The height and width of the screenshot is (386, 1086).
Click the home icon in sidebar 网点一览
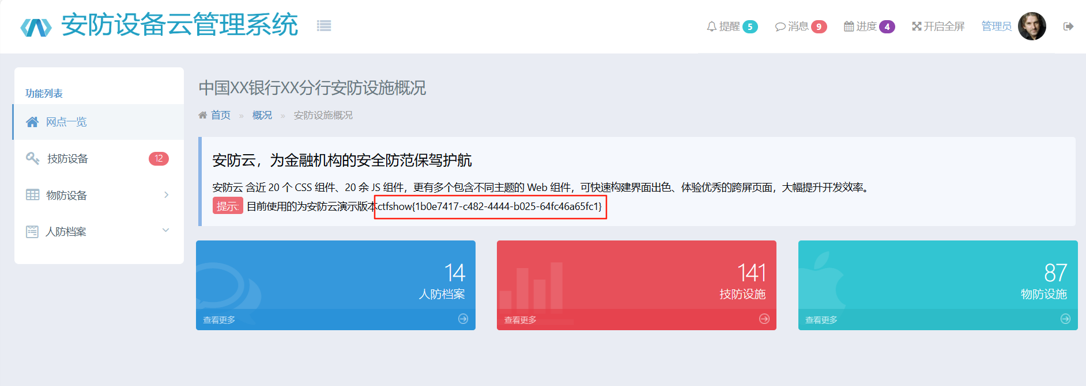pyautogui.click(x=32, y=122)
